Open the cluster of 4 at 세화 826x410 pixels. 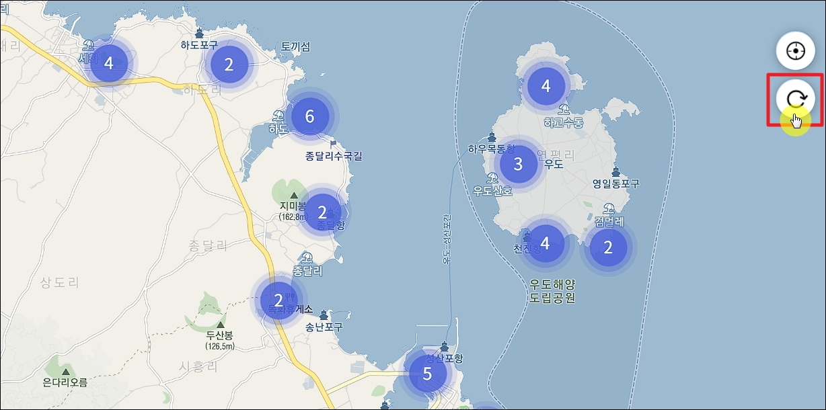coord(108,64)
